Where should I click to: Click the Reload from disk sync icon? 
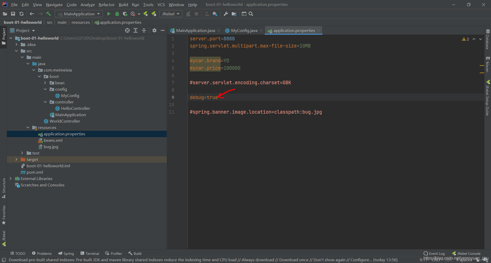click(21, 14)
